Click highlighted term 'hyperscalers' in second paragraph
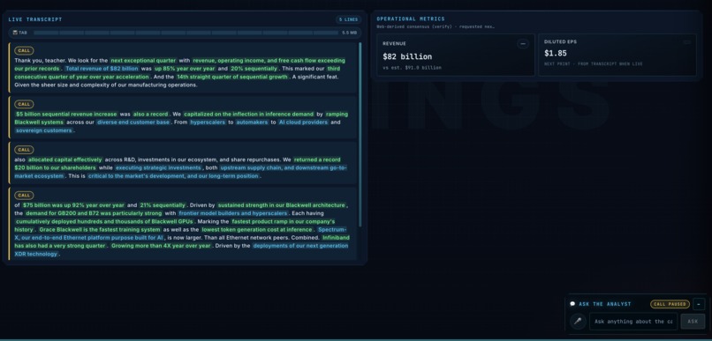The image size is (712, 341). (208, 122)
